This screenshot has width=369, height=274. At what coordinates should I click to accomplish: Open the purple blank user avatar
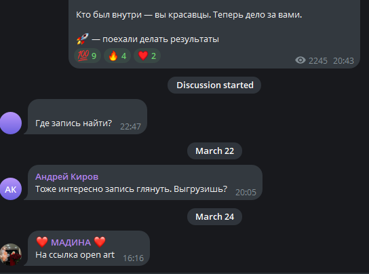tap(11, 123)
